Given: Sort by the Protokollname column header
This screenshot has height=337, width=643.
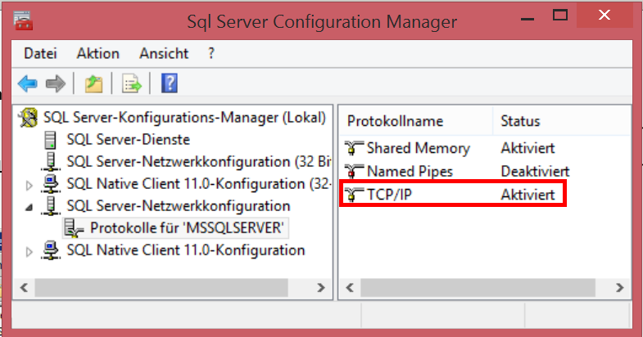Looking at the screenshot, I should coord(395,121).
